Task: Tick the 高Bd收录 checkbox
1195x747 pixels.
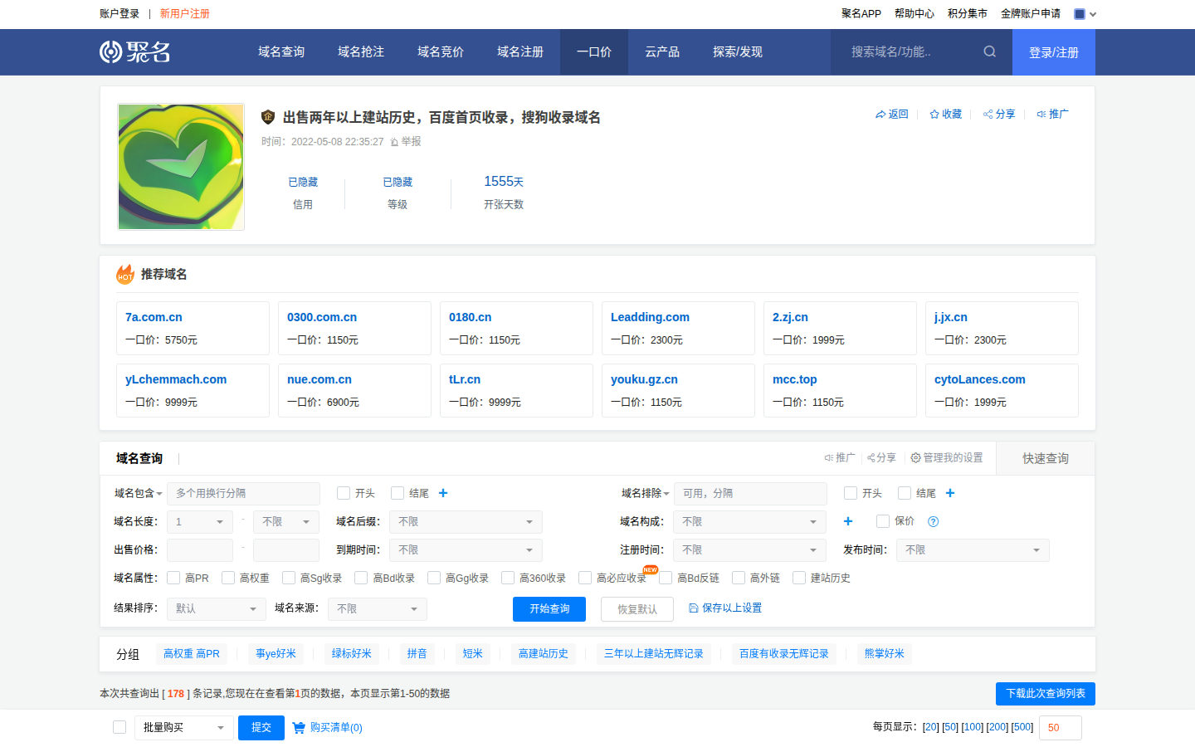Action: [361, 578]
